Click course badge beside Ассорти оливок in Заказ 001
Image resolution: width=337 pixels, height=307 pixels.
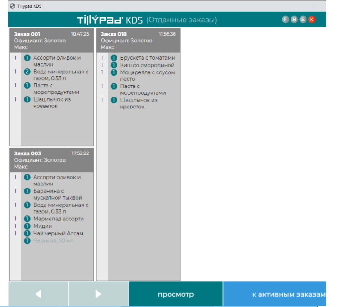point(27,58)
